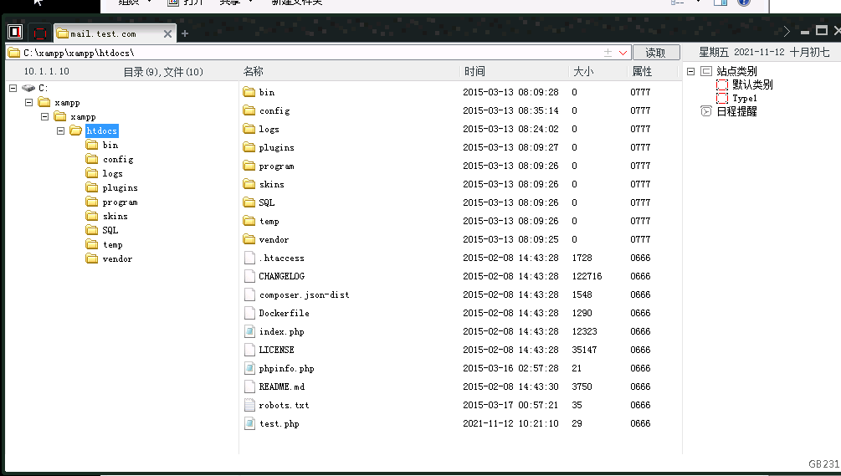Click the red square icon beside tabs
The height and width of the screenshot is (476, 841).
pos(39,33)
